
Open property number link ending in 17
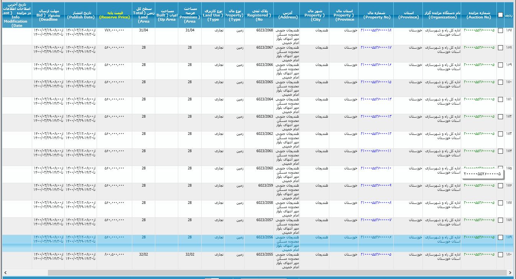[376, 48]
